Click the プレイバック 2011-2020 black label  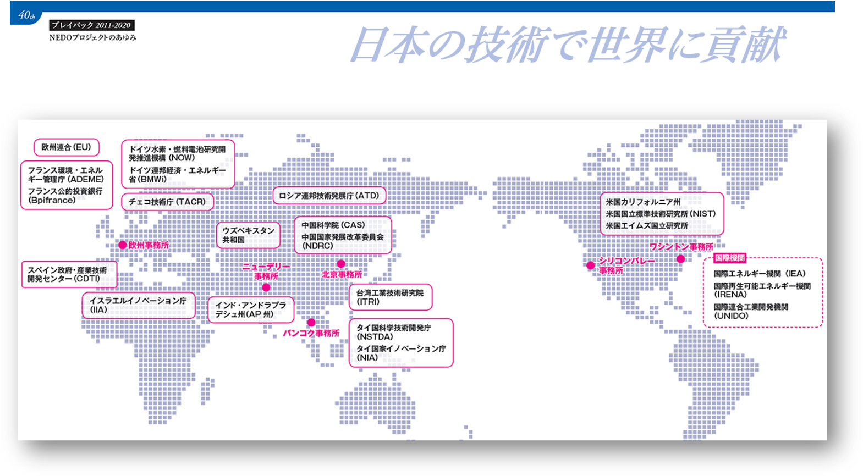click(x=91, y=25)
